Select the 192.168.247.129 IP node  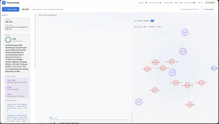172,62
